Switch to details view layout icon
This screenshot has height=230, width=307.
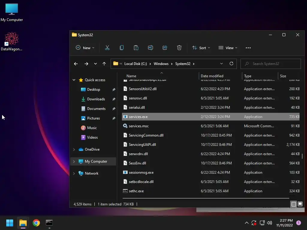(294, 204)
